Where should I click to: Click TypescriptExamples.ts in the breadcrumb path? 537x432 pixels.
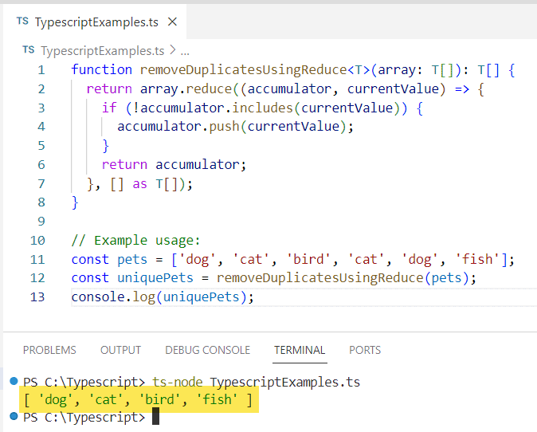[103, 51]
